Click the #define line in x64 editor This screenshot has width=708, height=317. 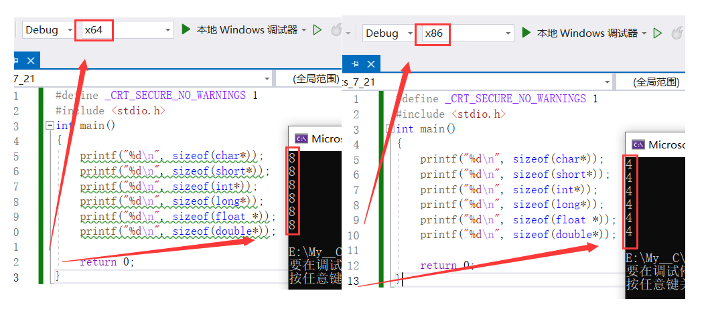point(156,95)
